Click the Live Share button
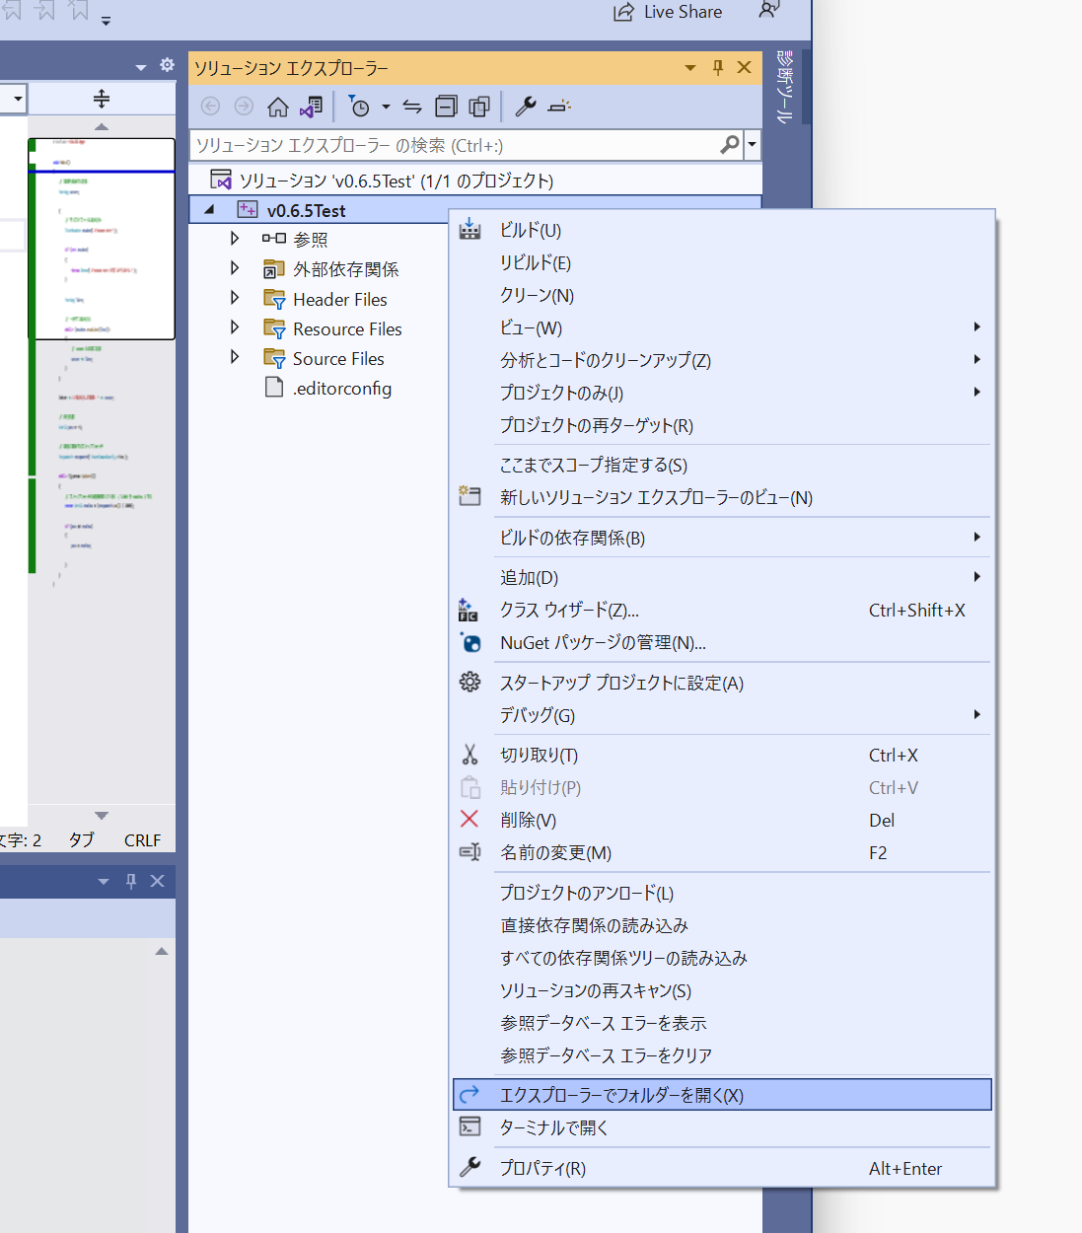Screen dimensions: 1082x1233 coord(668,12)
